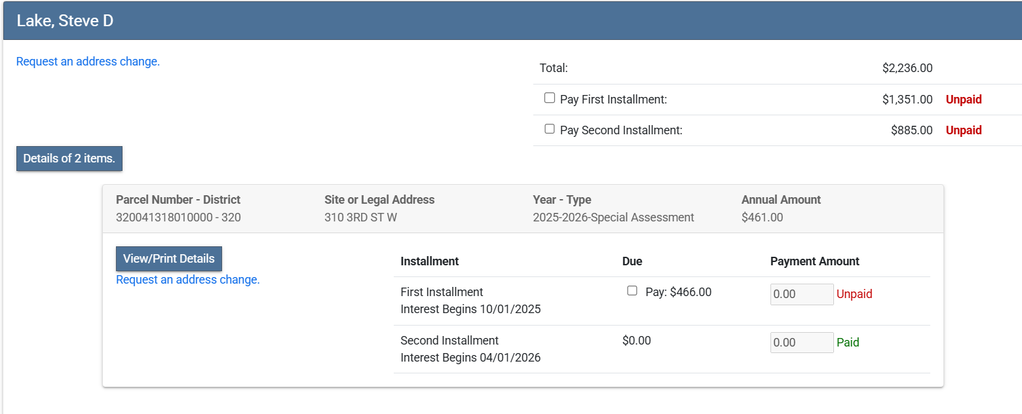Tick the Pay: $466.00 checkbox

[x=632, y=291]
